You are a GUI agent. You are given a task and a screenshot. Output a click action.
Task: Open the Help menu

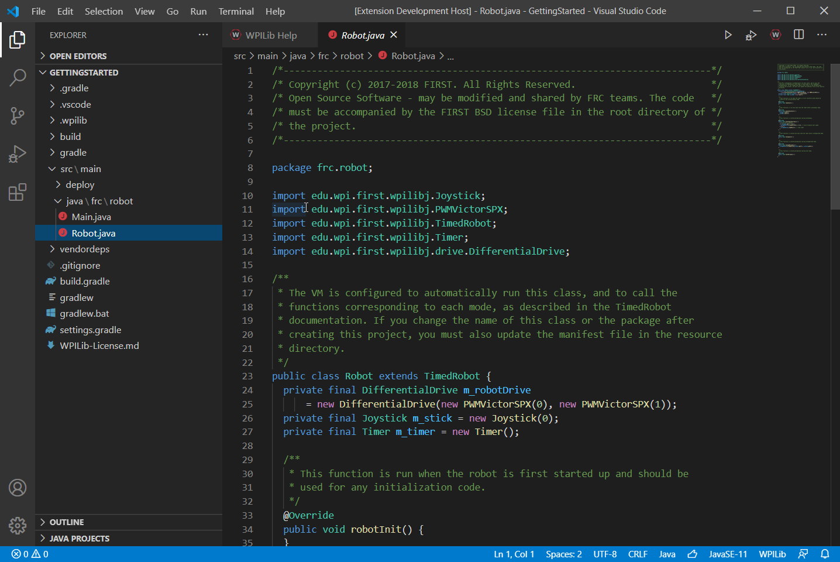(275, 11)
